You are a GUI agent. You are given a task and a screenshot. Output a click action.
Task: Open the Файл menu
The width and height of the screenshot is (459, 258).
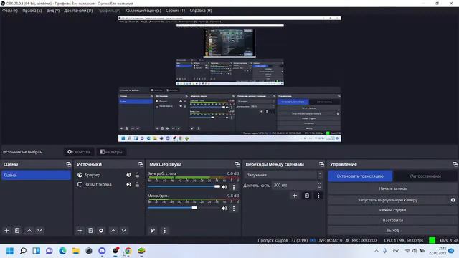[x=10, y=11]
